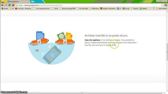Click the yellow chart file icon
Image resolution: width=168 pixels, height=94 pixels.
[x=69, y=36]
